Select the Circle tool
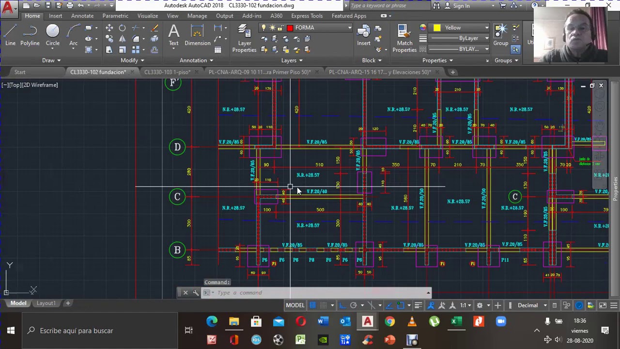 click(x=52, y=35)
